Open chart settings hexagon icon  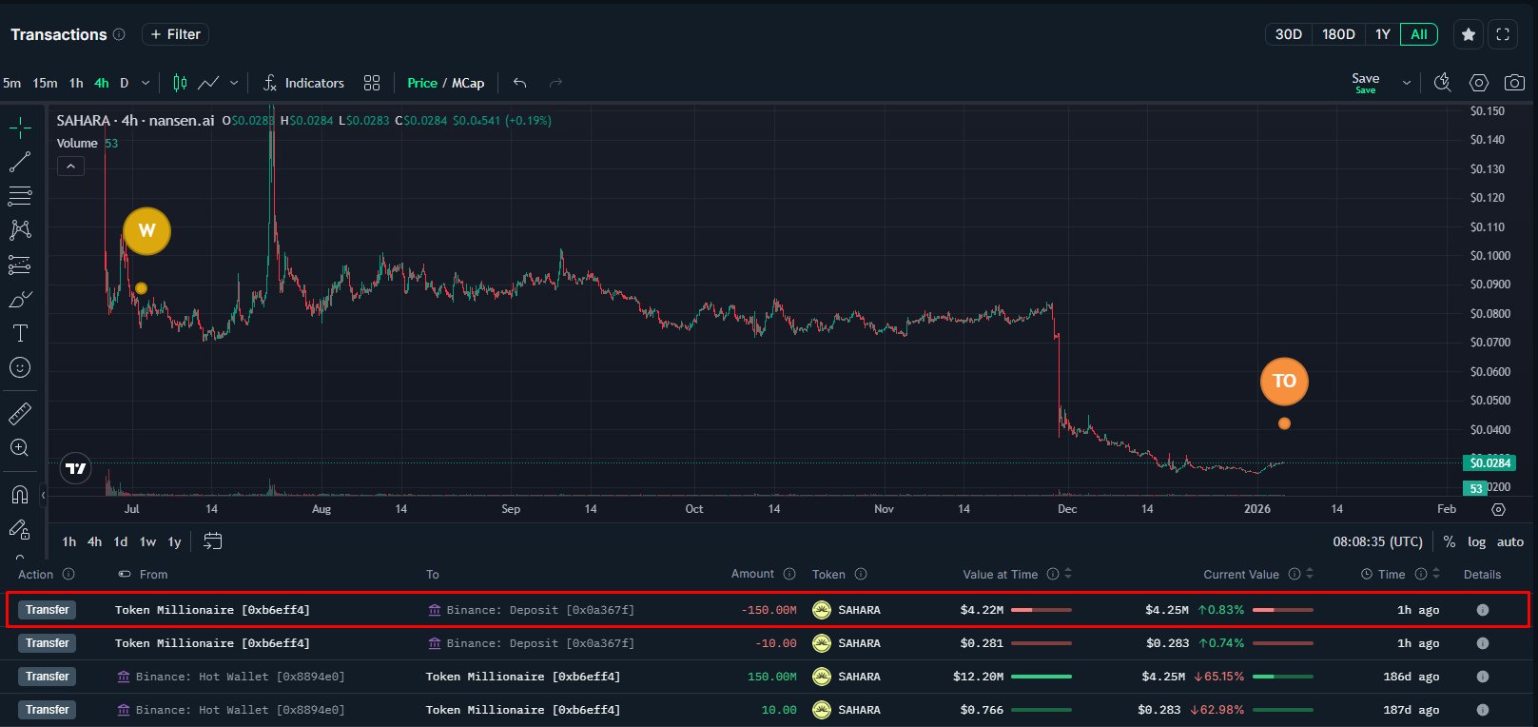click(x=1478, y=83)
